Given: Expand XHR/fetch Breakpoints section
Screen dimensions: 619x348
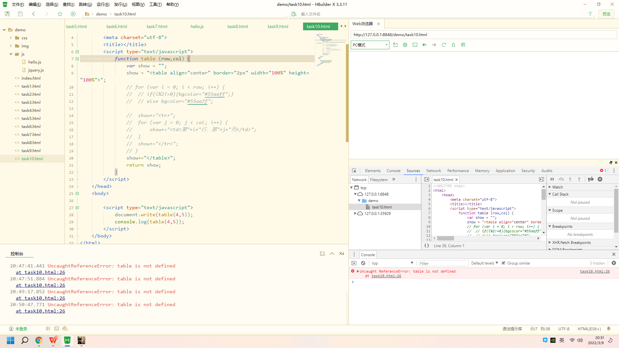Looking at the screenshot, I should tap(550, 243).
